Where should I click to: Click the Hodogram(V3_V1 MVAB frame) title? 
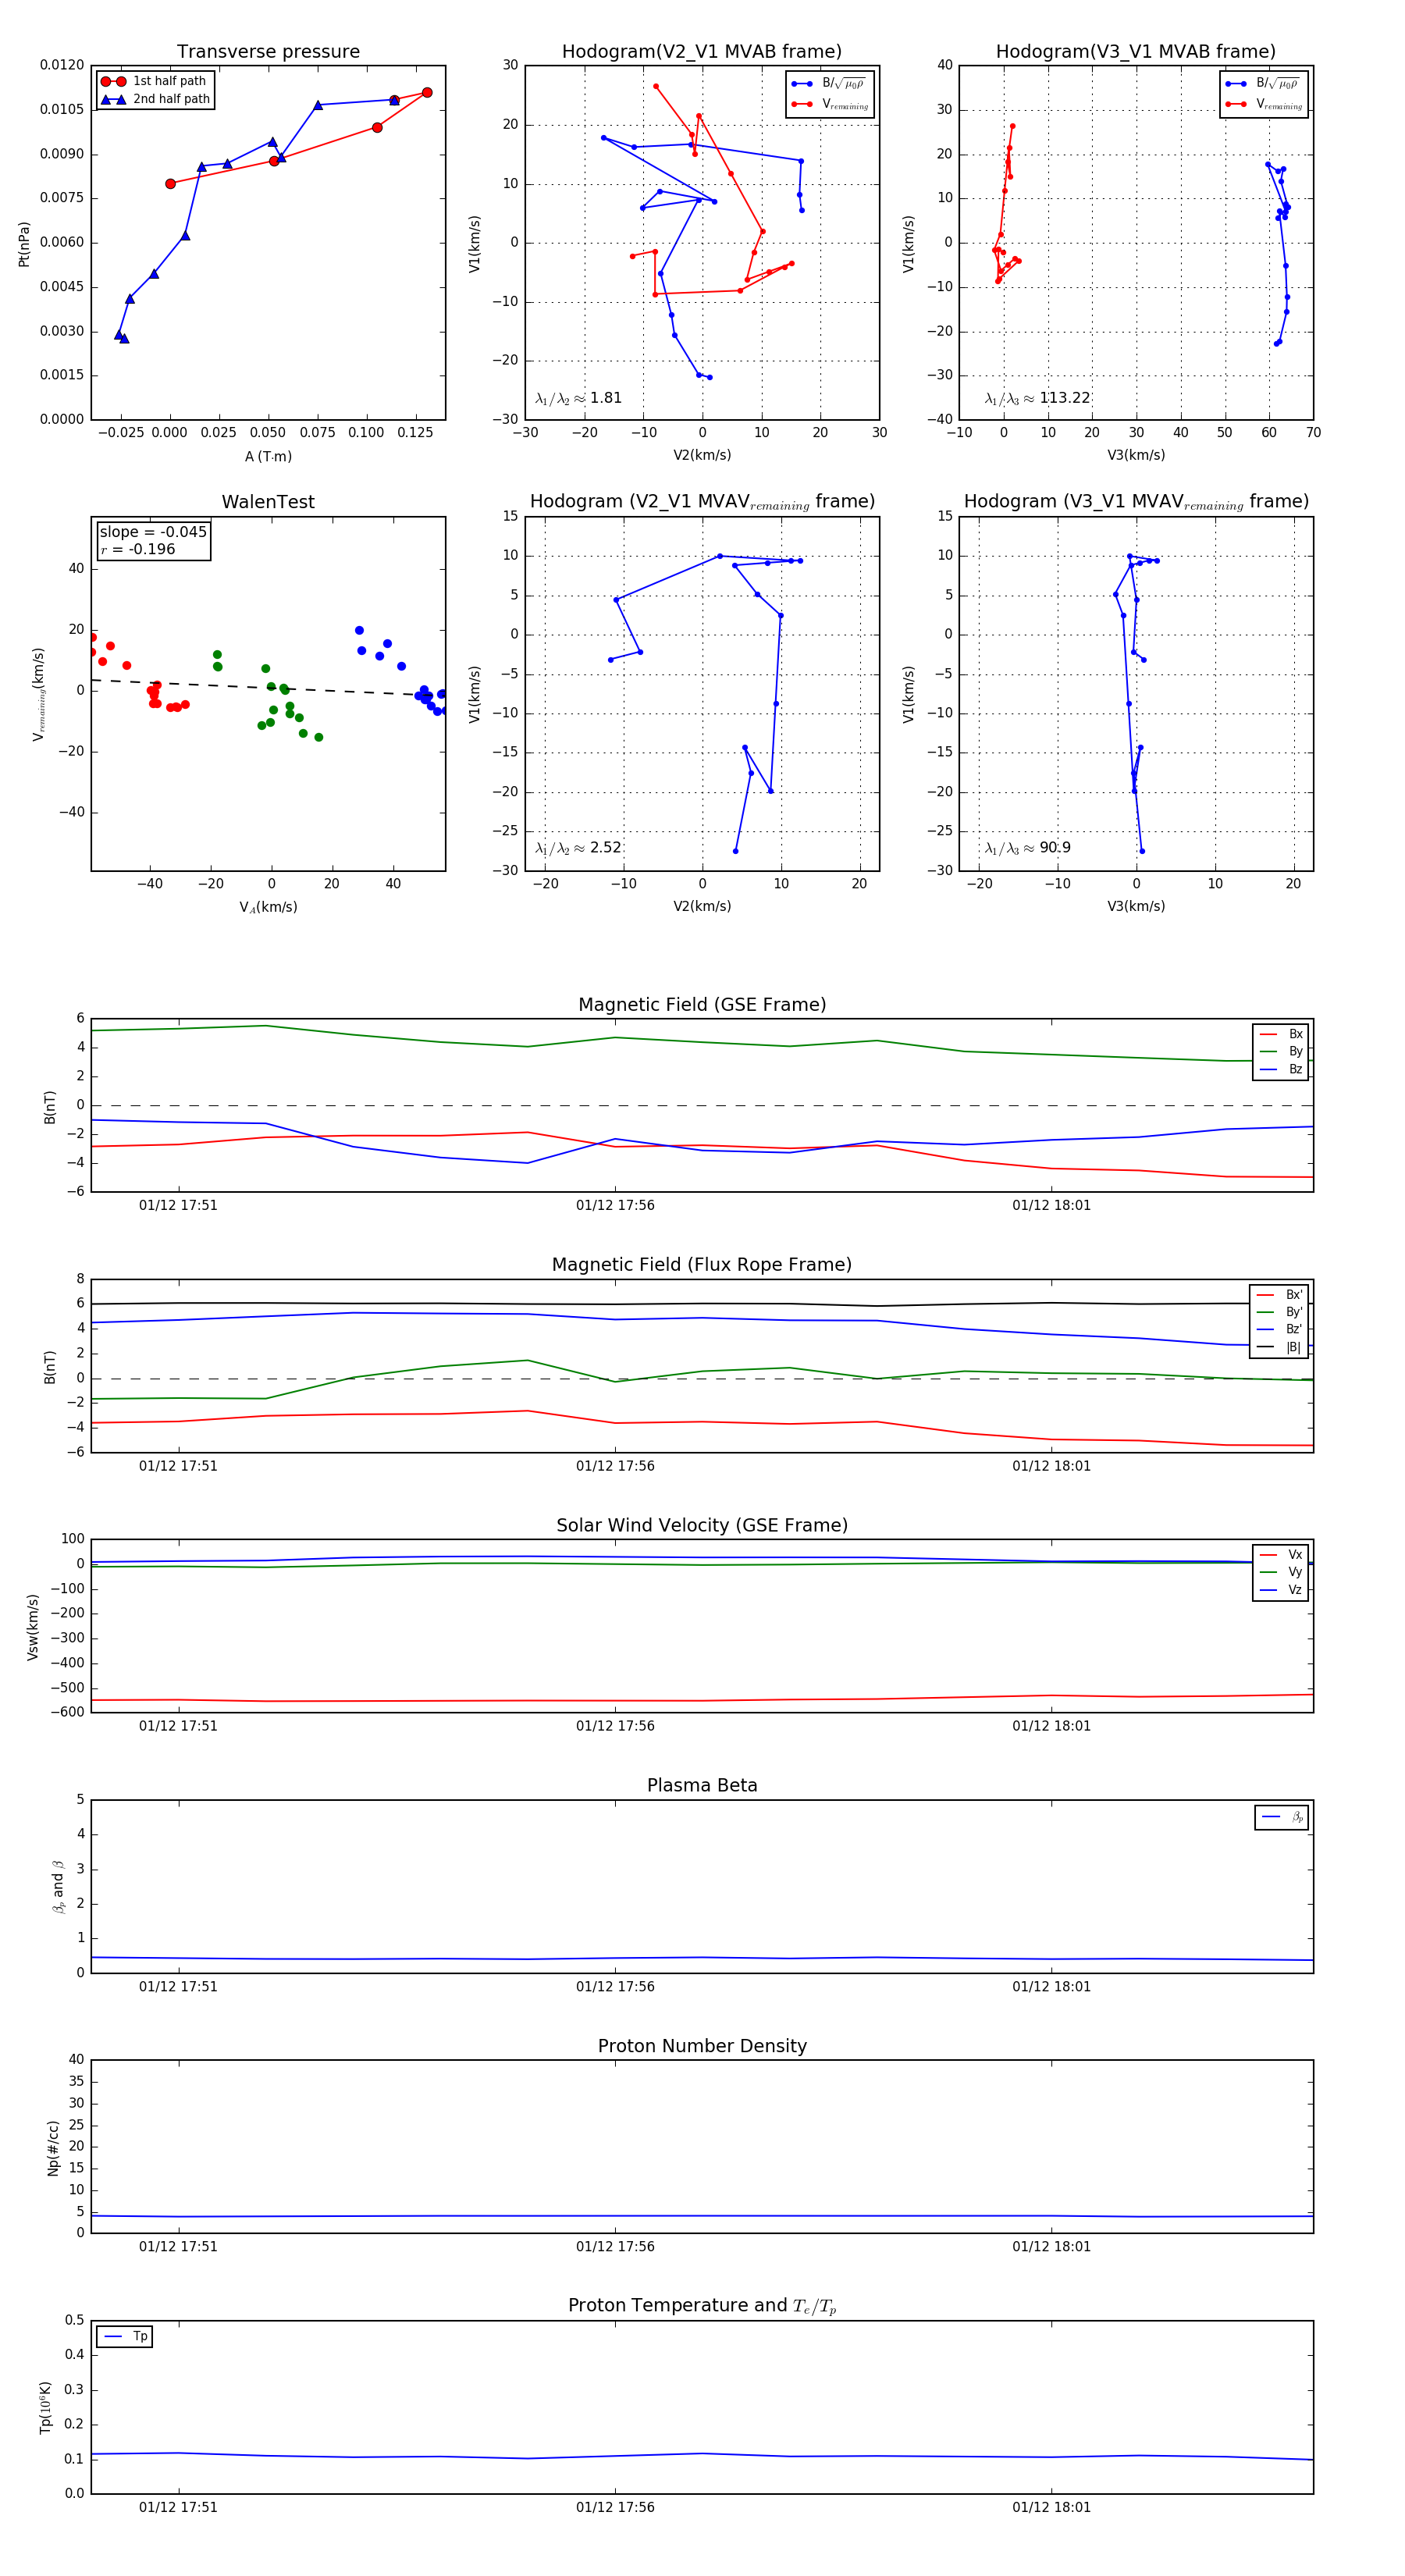click(x=1136, y=52)
